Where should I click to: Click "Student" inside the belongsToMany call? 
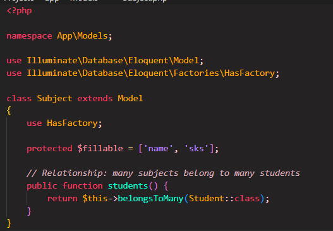point(207,199)
